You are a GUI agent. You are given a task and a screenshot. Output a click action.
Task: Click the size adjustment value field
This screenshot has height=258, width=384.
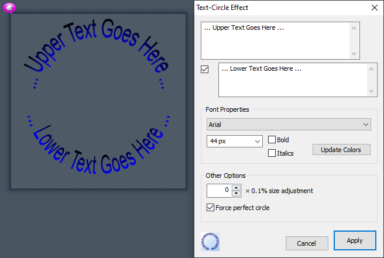pyautogui.click(x=219, y=191)
